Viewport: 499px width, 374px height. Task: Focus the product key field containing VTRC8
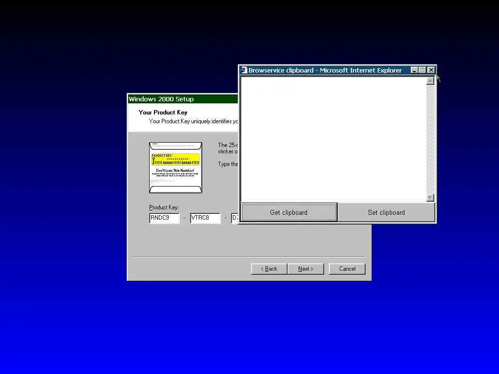205,218
